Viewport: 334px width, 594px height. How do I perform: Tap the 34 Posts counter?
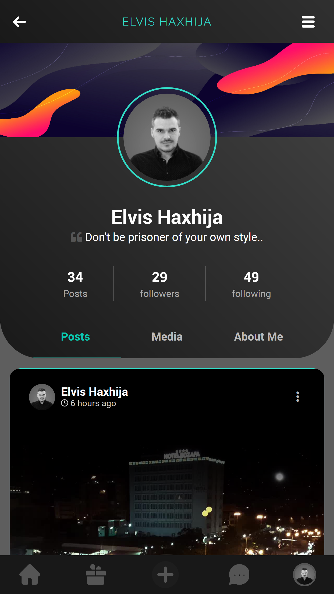[x=75, y=284]
